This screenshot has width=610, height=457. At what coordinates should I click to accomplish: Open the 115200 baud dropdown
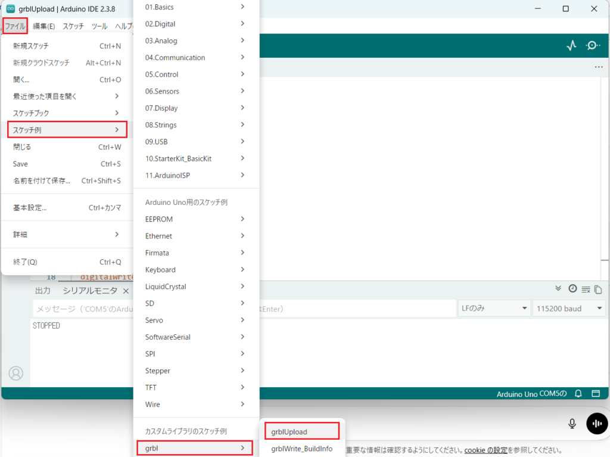568,308
